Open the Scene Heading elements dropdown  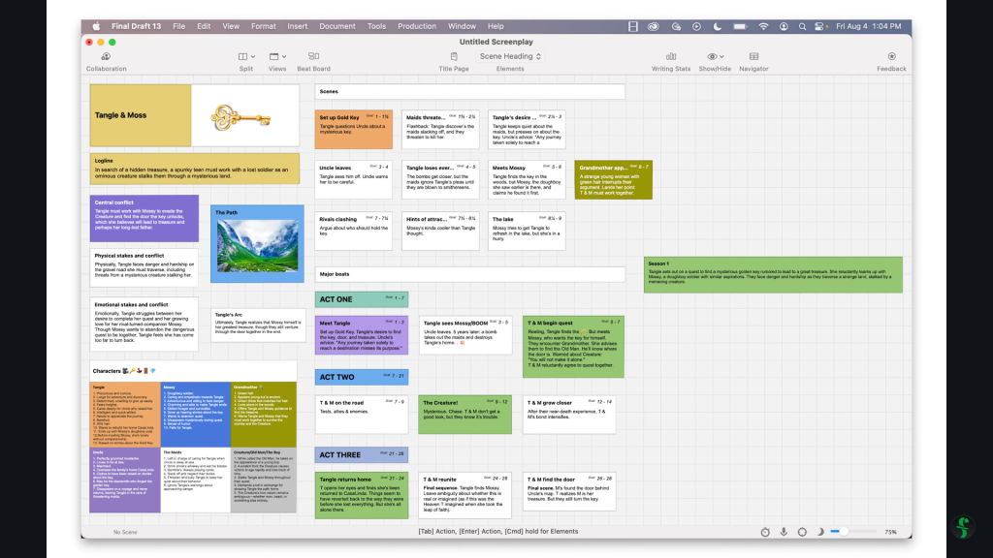click(510, 56)
